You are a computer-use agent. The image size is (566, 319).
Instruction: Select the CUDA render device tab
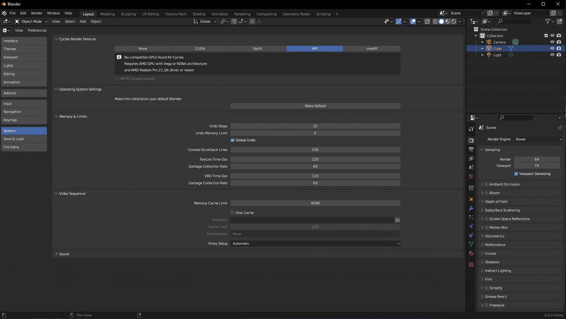pyautogui.click(x=200, y=49)
